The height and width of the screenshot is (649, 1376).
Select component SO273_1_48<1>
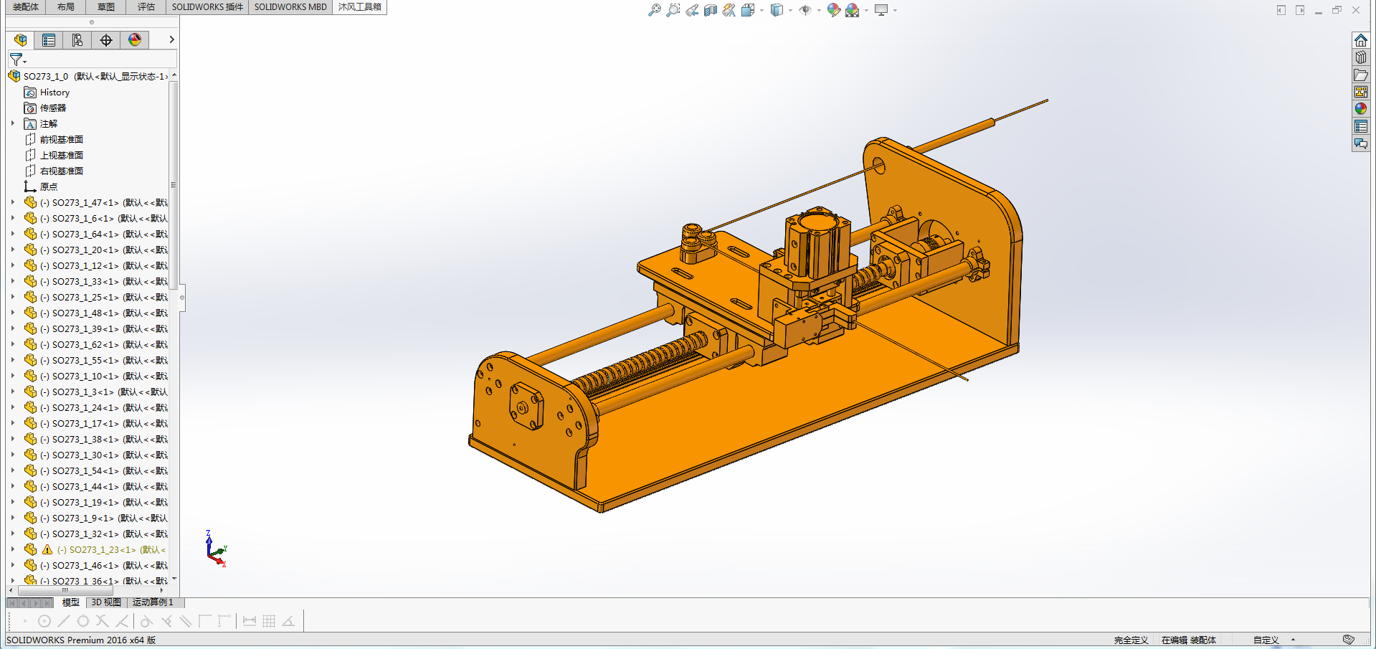(96, 313)
